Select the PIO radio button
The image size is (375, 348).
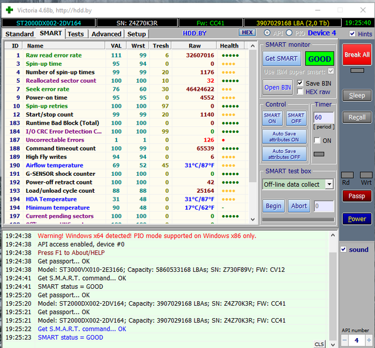(x=289, y=33)
